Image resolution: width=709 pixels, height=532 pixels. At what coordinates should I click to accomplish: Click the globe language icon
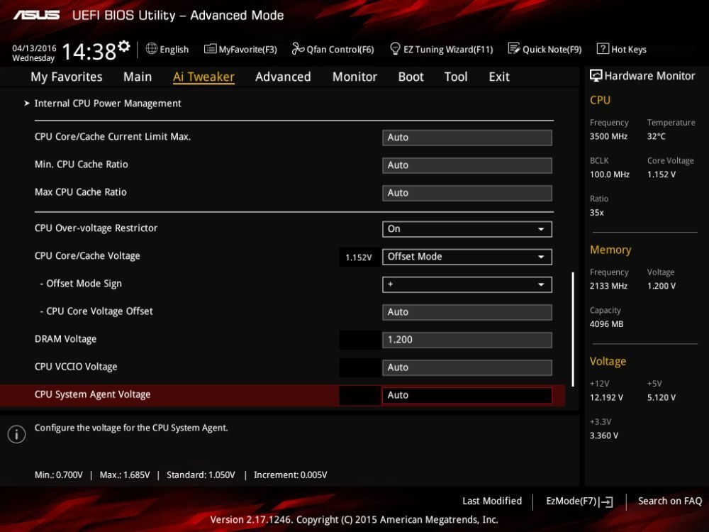pyautogui.click(x=152, y=49)
